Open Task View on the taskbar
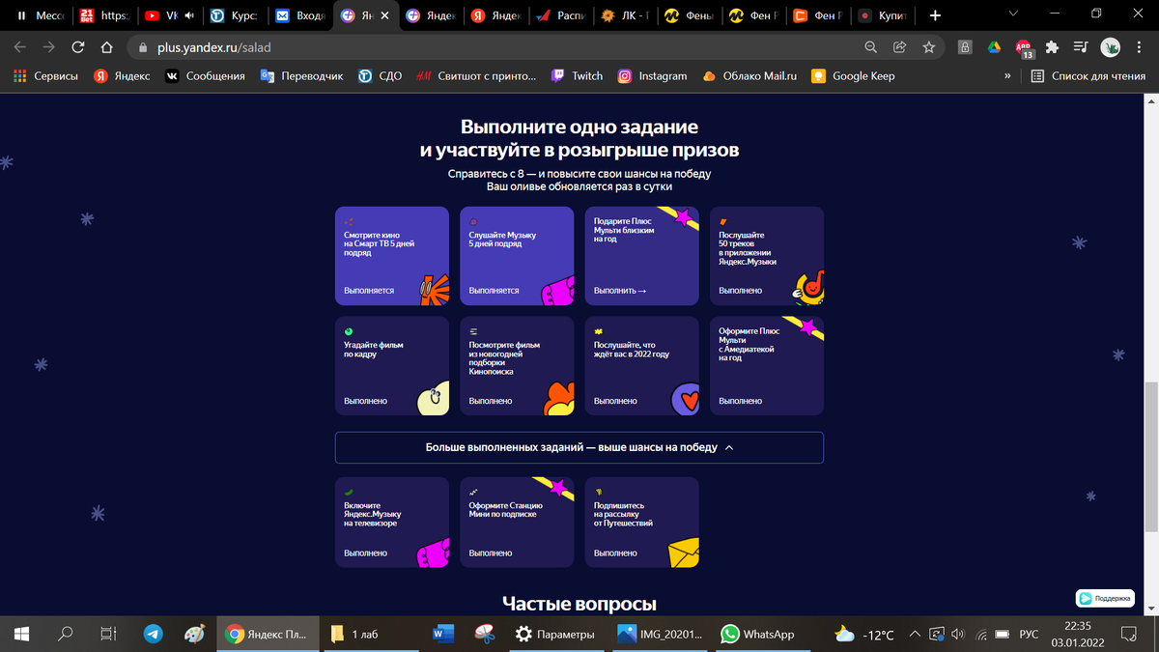 click(x=108, y=635)
